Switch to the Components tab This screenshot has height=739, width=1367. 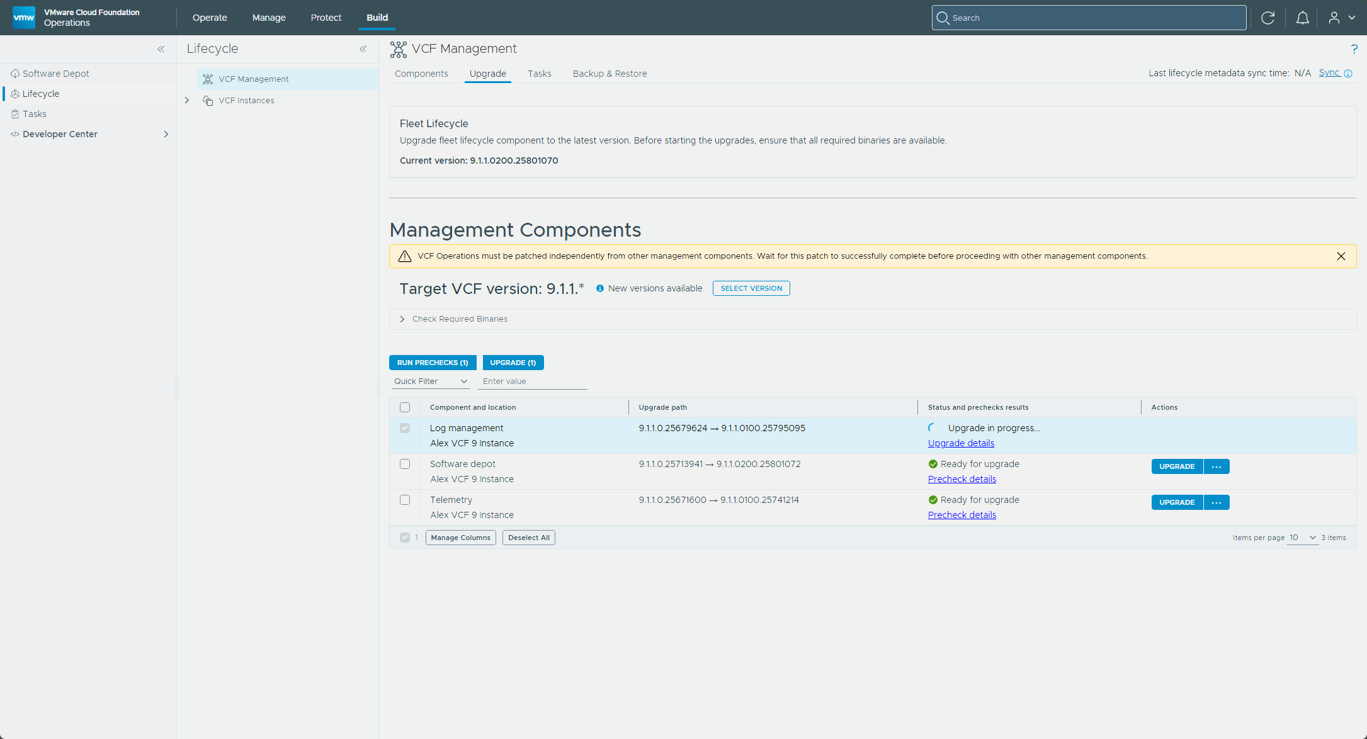click(x=421, y=74)
